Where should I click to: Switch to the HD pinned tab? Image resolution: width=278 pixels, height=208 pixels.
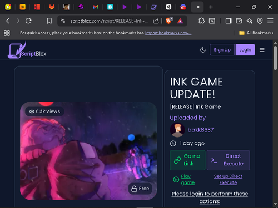[x=22, y=7]
